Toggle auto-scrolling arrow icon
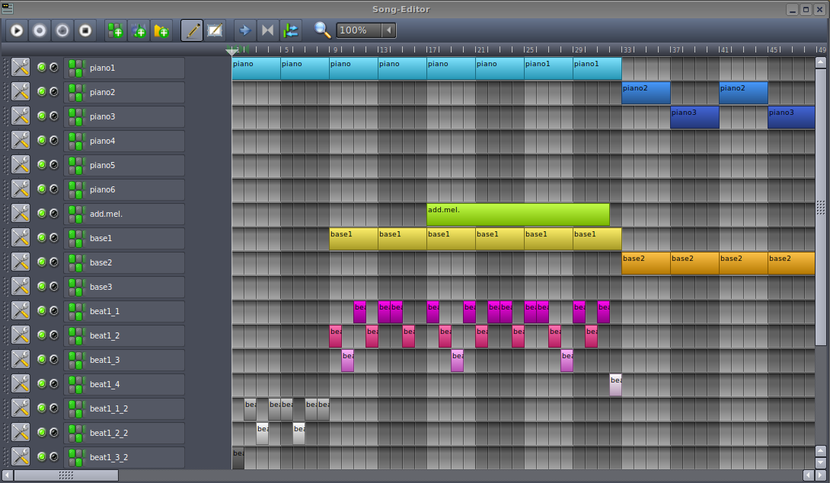830x483 pixels. click(244, 30)
